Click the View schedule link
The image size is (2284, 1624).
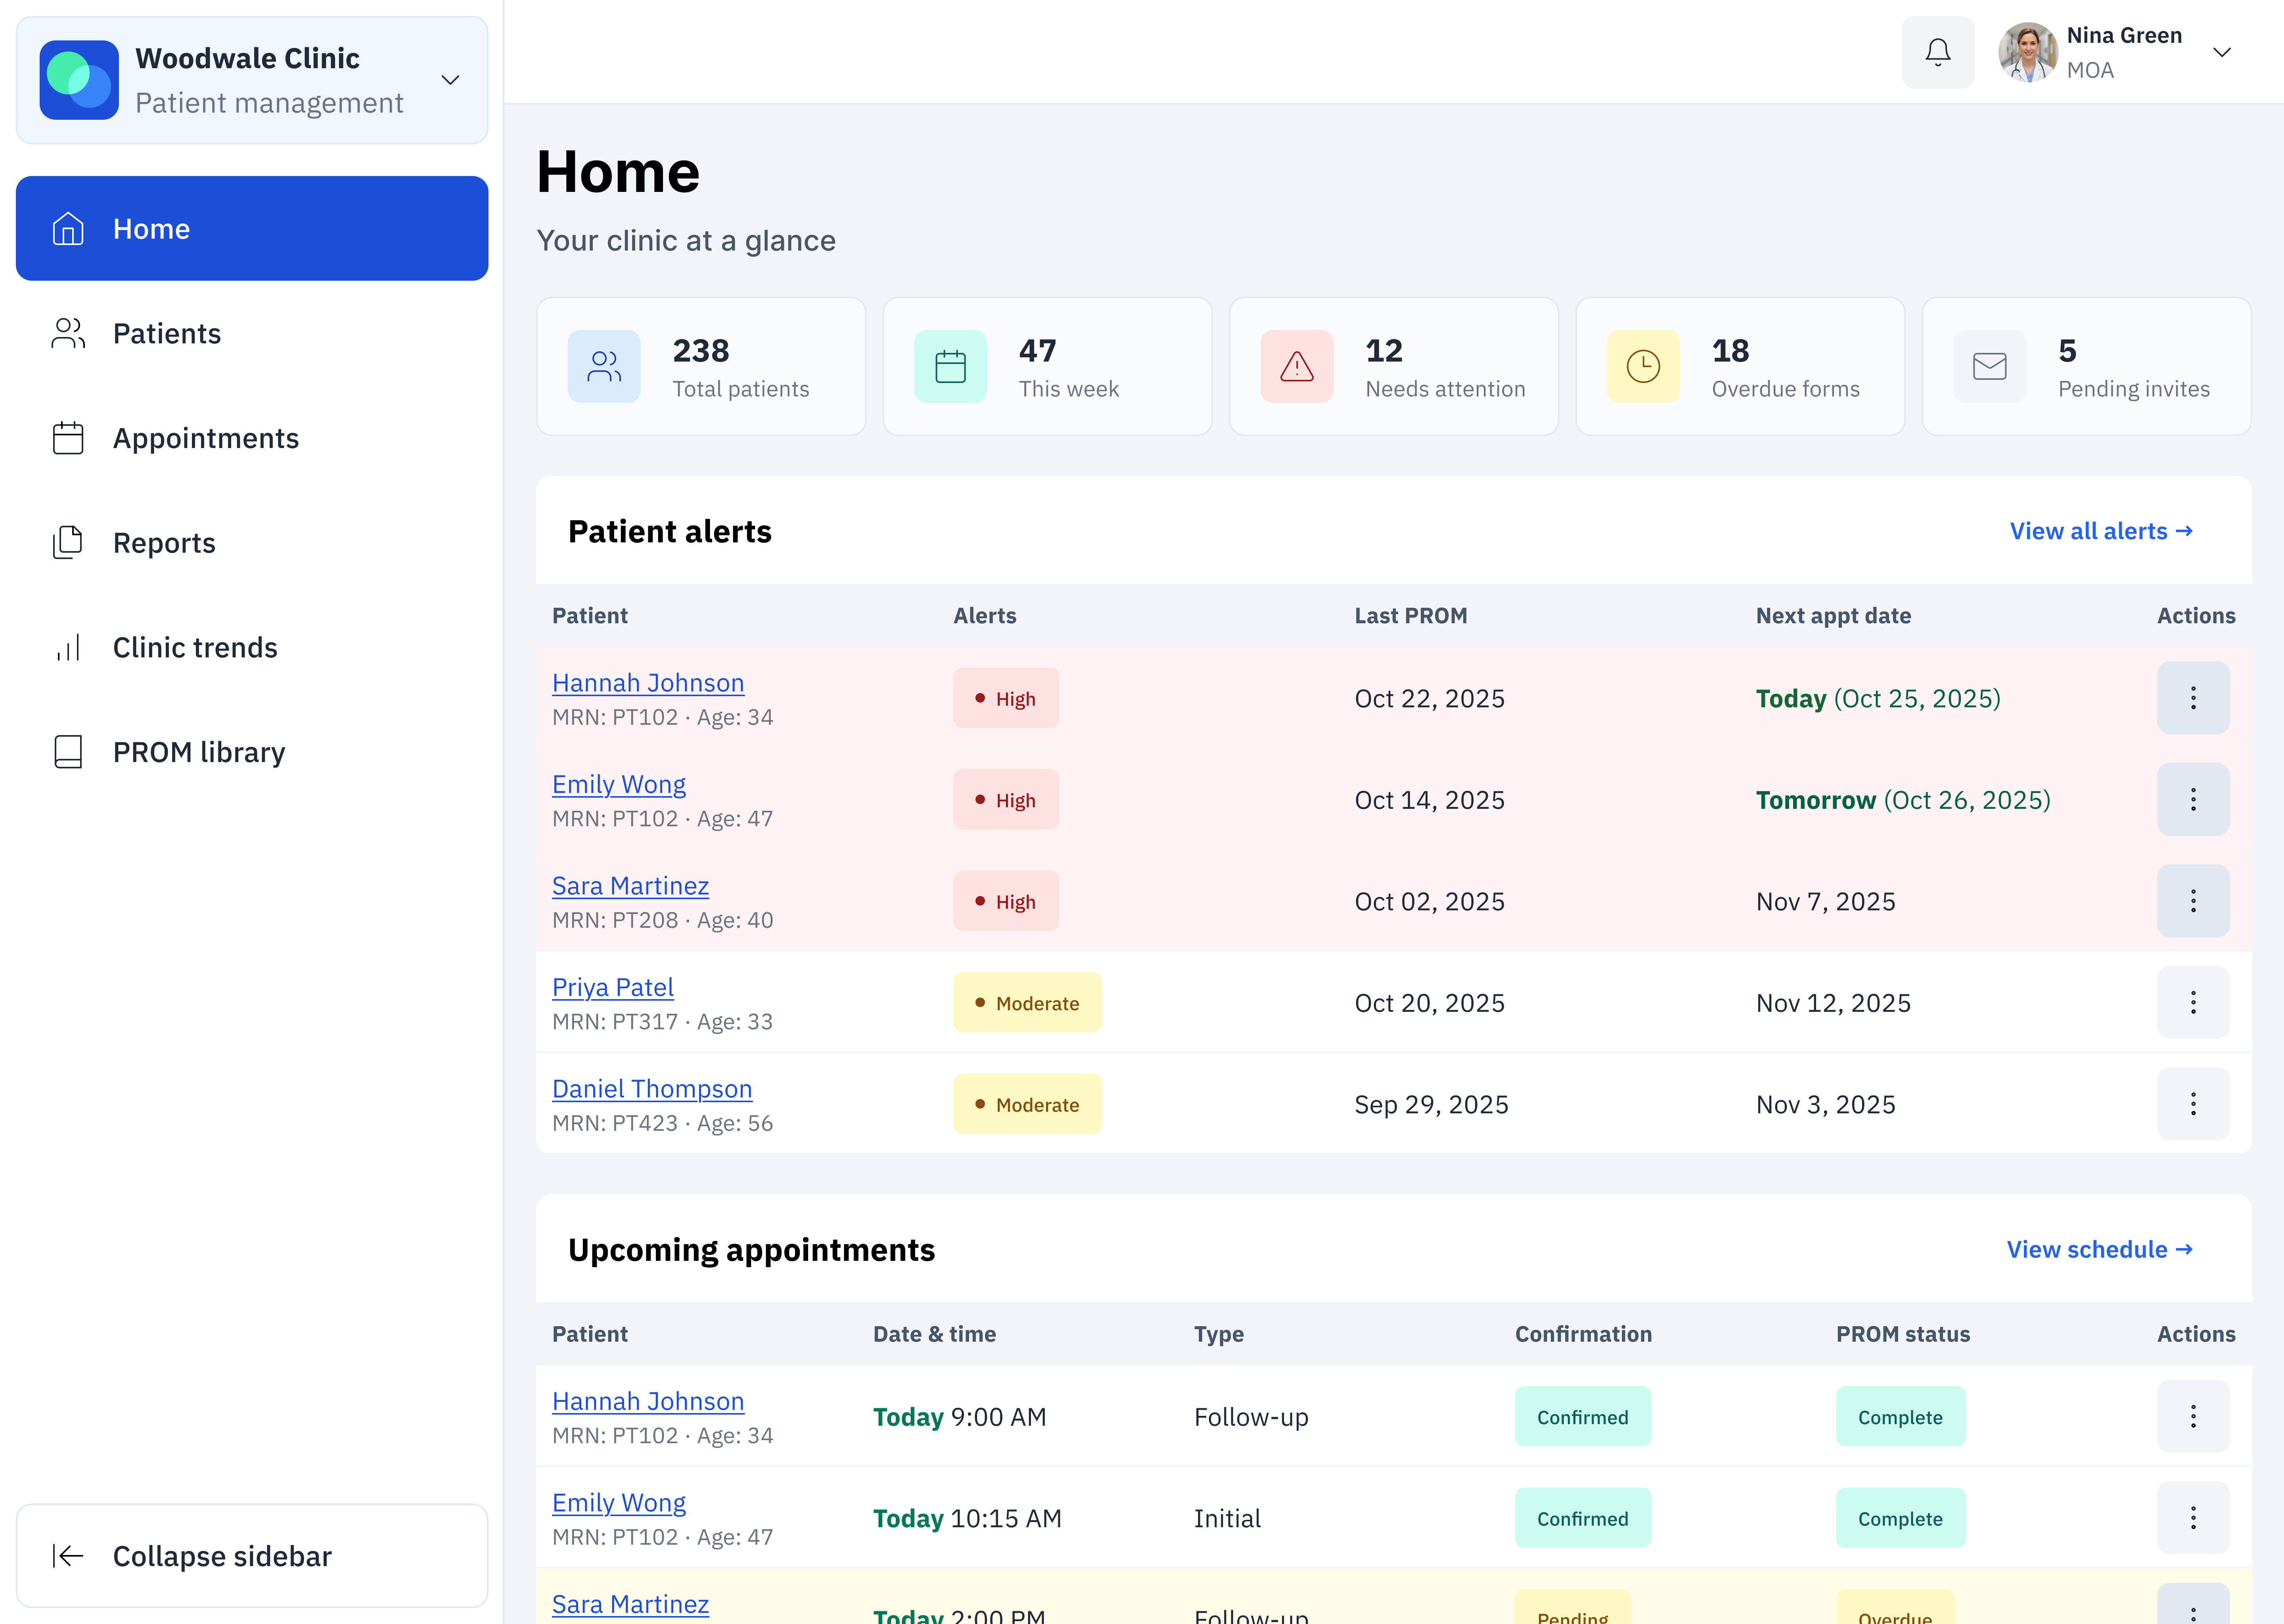[2099, 1249]
